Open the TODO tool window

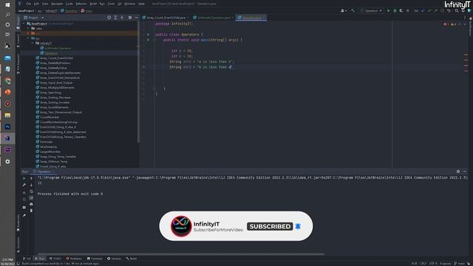[x=55, y=259]
